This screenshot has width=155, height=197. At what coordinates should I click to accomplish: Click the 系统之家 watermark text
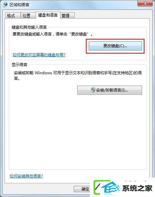point(137,188)
